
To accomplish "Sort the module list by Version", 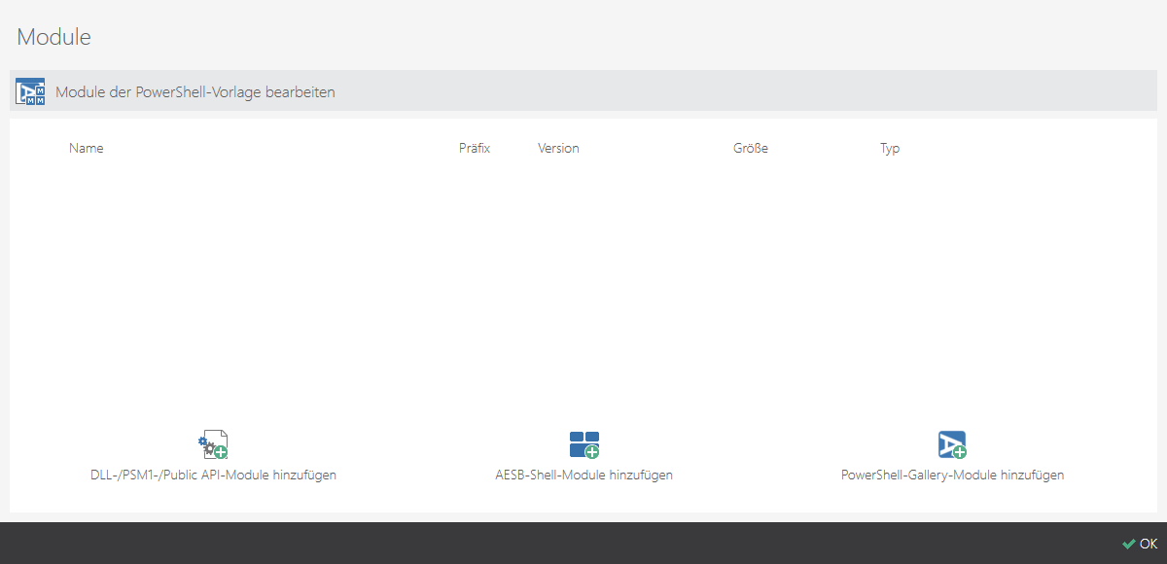I will click(558, 148).
